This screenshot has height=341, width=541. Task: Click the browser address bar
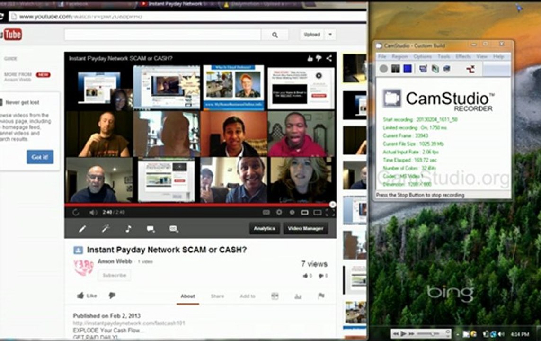pos(188,16)
